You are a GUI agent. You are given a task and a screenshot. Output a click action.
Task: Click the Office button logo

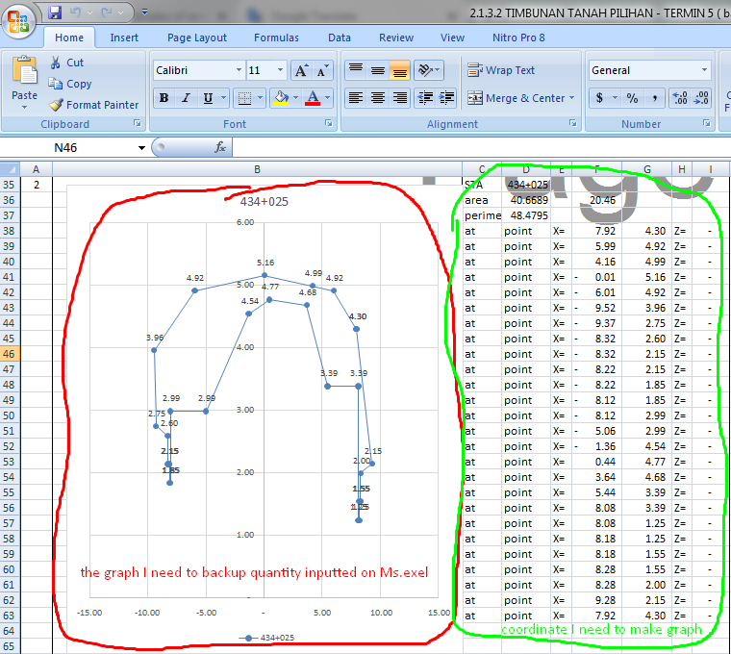coord(20,20)
